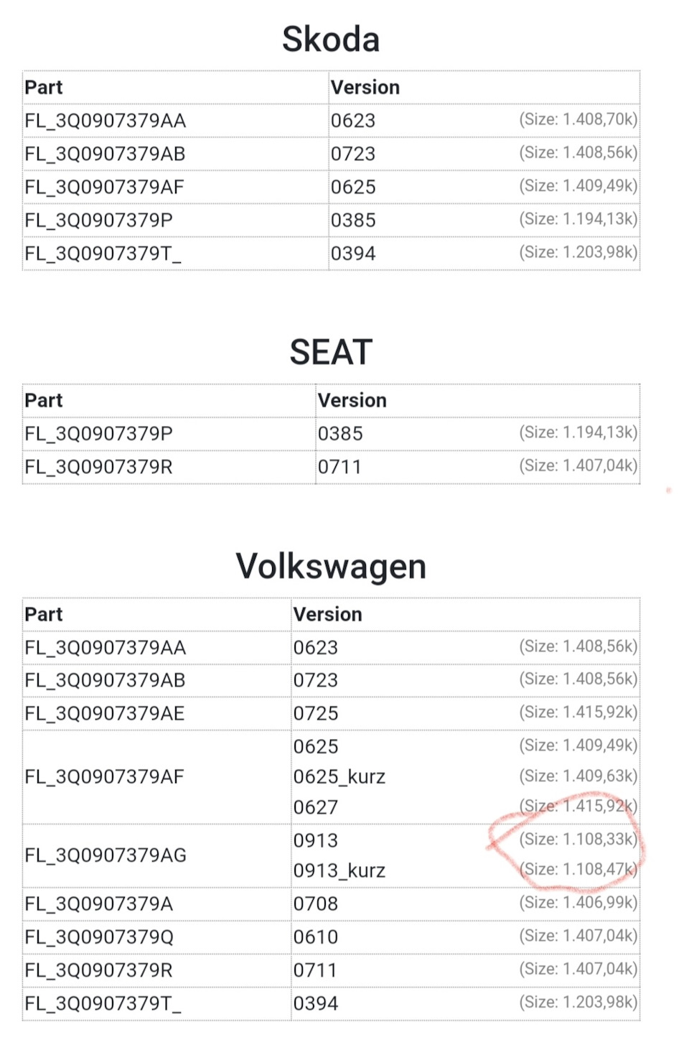Click Volkswagen part FL_3Q0907379Q

(99, 937)
